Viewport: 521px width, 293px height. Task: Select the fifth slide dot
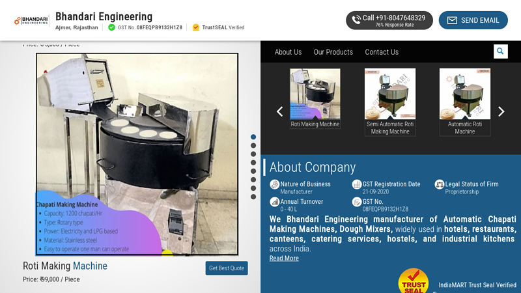point(253,171)
